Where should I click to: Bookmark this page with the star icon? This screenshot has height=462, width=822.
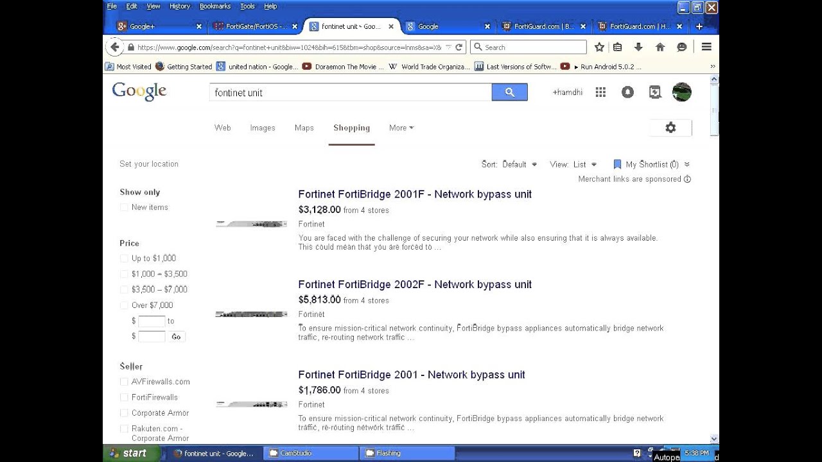tap(599, 47)
